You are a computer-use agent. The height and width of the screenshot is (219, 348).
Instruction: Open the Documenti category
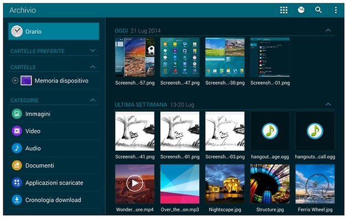tap(54, 165)
